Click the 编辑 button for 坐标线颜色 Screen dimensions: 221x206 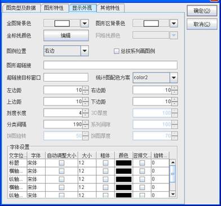click(x=66, y=36)
